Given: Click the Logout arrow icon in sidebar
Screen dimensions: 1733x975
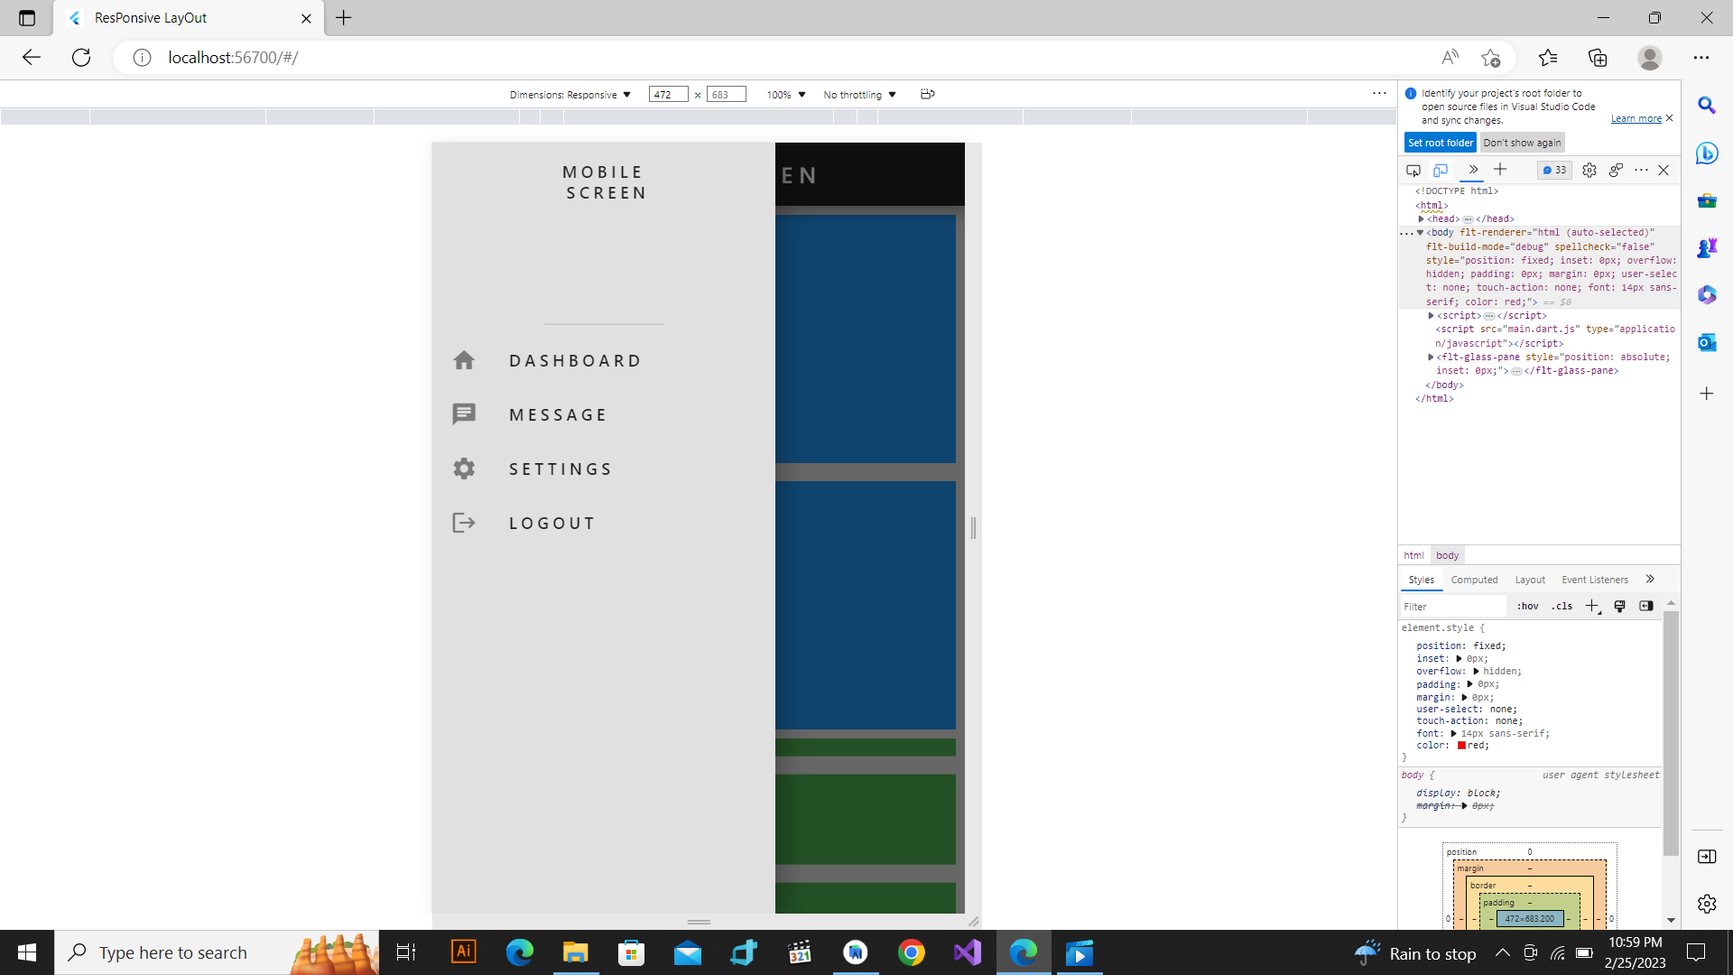Looking at the screenshot, I should point(464,523).
